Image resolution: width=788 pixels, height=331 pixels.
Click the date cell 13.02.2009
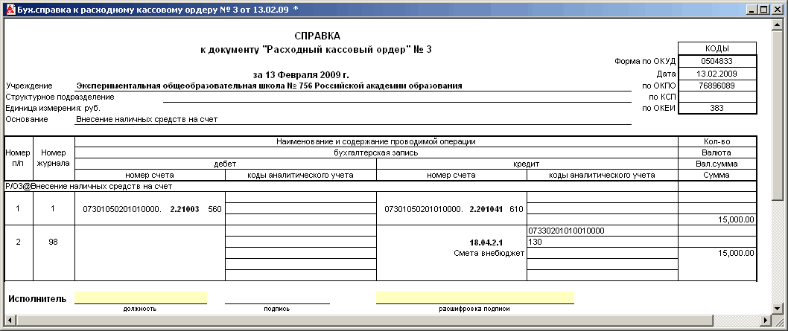[x=717, y=73]
